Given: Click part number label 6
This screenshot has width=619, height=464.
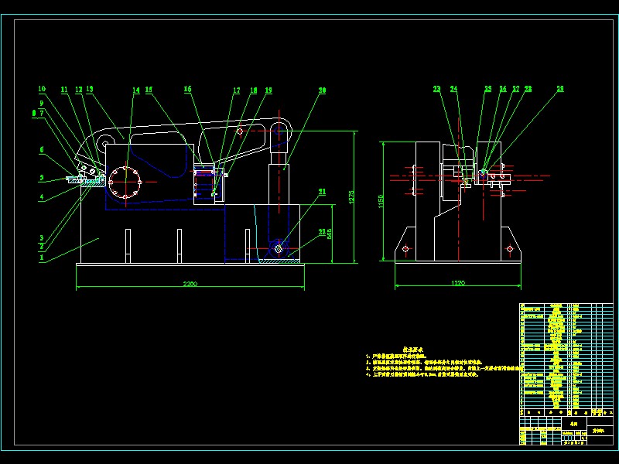Looking at the screenshot, I should click(42, 149).
